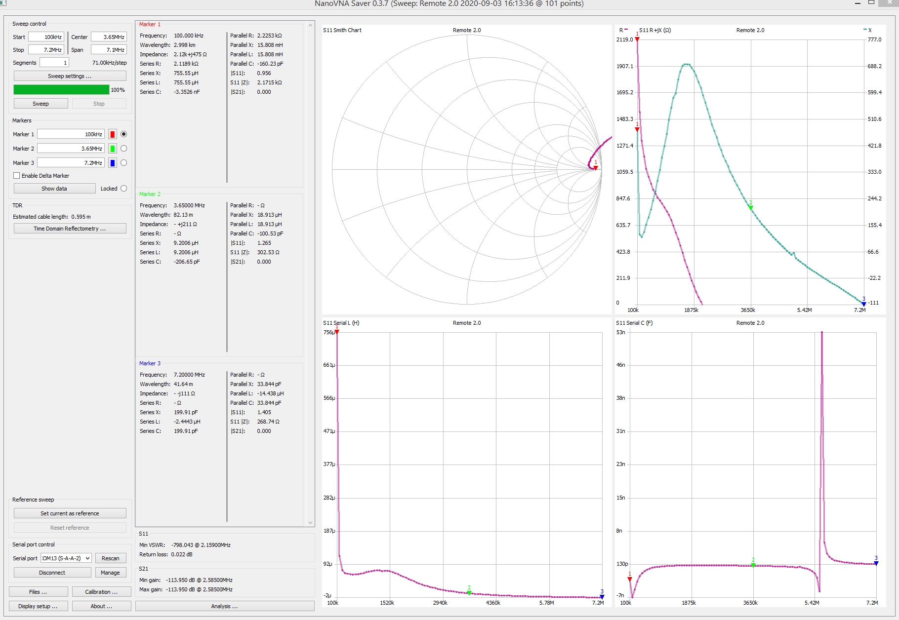Image resolution: width=899 pixels, height=620 pixels.
Task: Click green marker 2 on Serial C chart
Action: [x=753, y=565]
